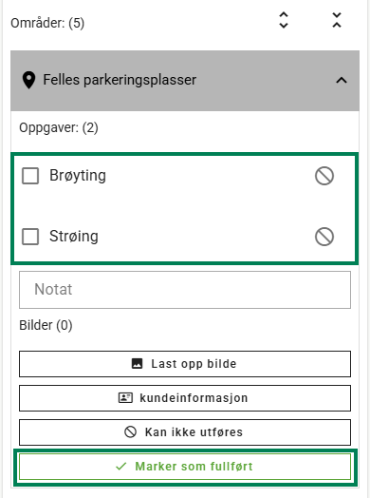
Task: Select the Strøing task label
Action: pos(74,237)
